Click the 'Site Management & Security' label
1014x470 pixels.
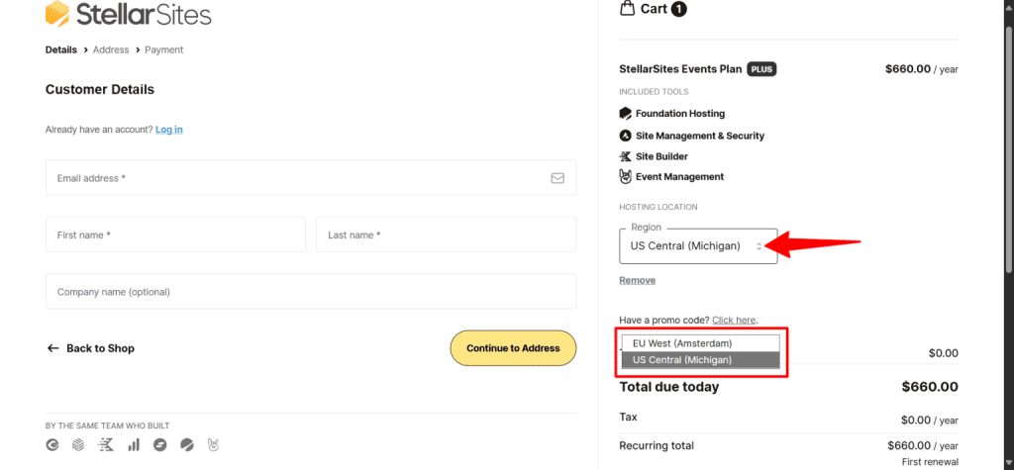click(700, 136)
